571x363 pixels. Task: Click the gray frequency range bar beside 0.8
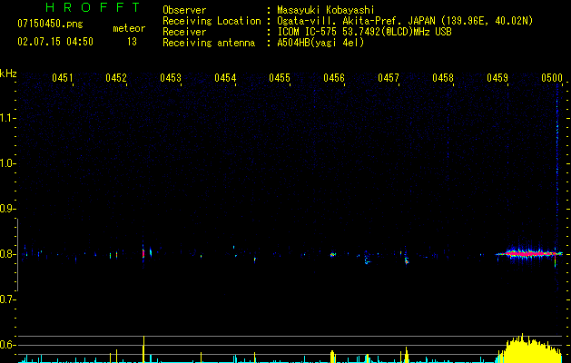coord(17,254)
